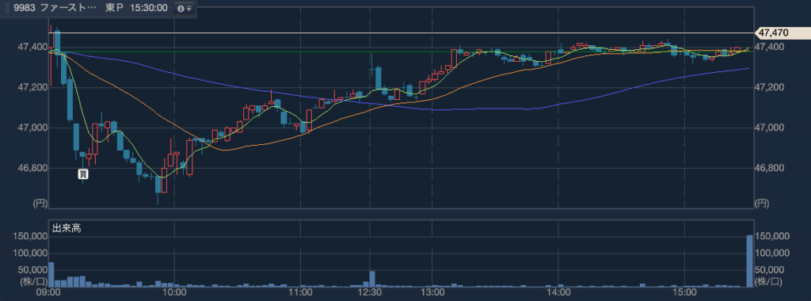Click the right 47,200 price axis label
811x301 pixels.
[770, 87]
